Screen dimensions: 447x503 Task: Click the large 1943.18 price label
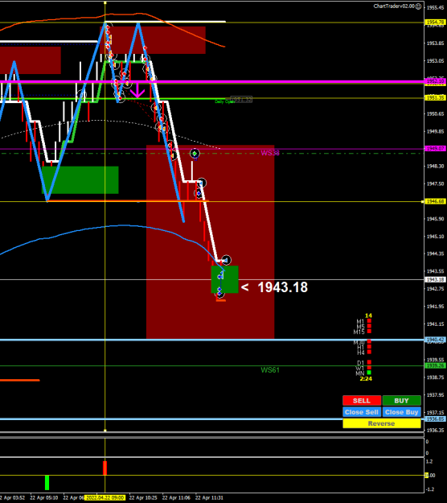pos(282,287)
